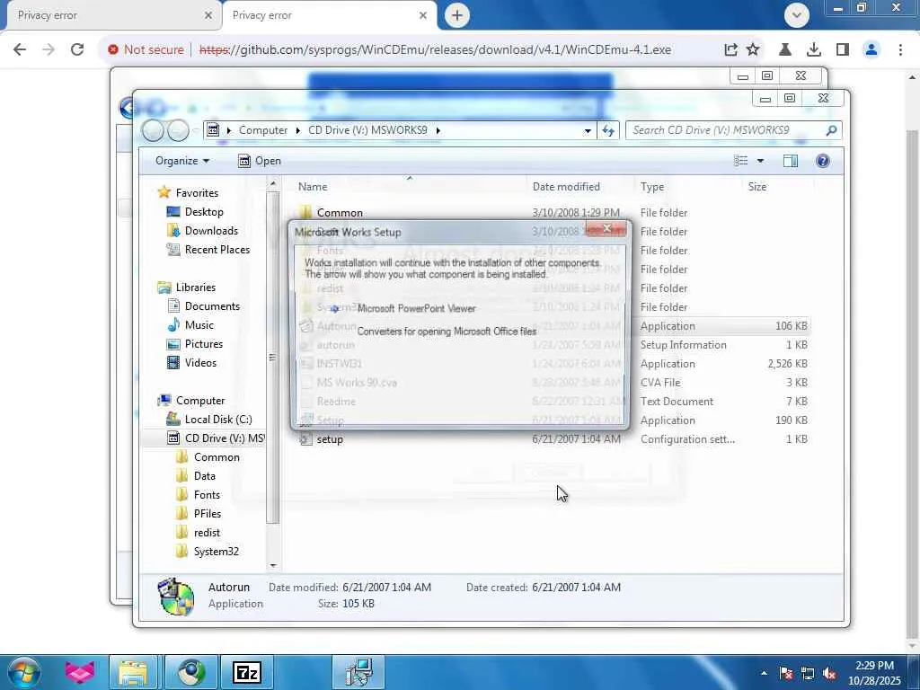Reload the Chrome page
Image resolution: width=920 pixels, height=690 pixels.
pyautogui.click(x=77, y=50)
